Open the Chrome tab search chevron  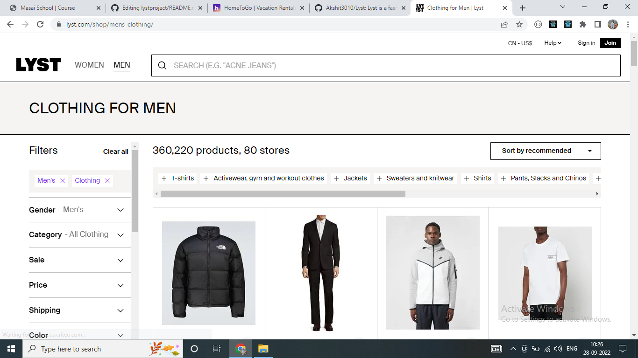[562, 7]
